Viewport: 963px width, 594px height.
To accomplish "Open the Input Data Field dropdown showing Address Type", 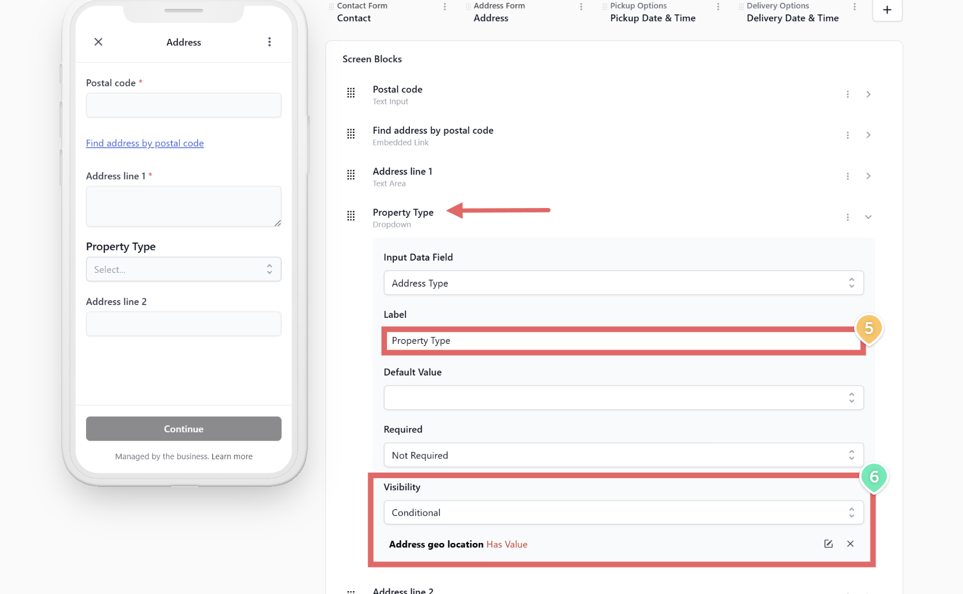I will click(624, 283).
